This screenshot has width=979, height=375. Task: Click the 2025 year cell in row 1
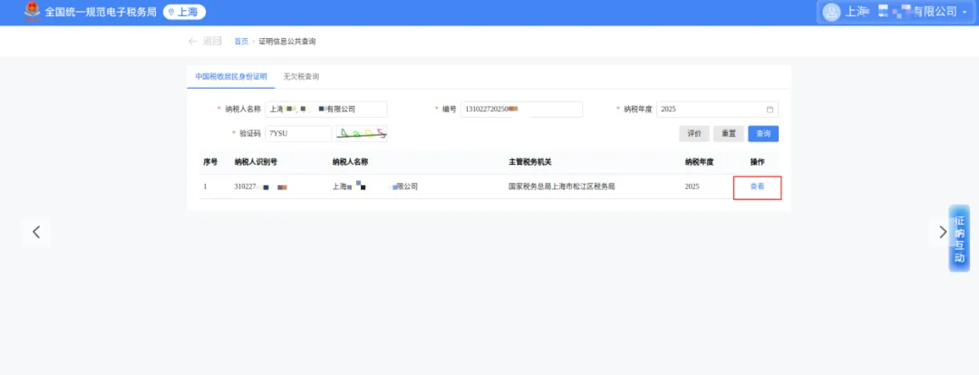pyautogui.click(x=693, y=187)
